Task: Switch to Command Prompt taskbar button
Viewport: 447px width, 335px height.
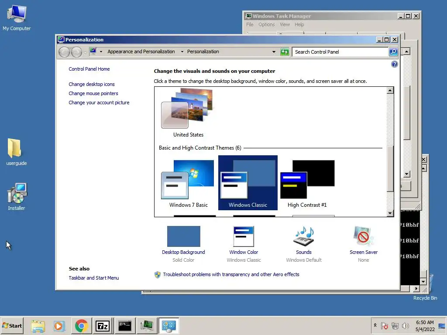Action: 125,325
